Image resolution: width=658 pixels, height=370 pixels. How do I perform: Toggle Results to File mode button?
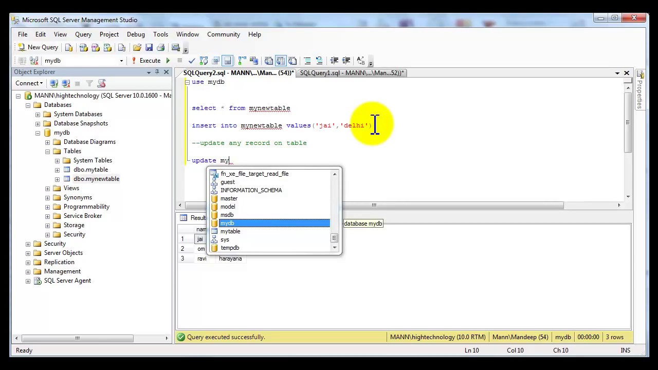pyautogui.click(x=292, y=61)
